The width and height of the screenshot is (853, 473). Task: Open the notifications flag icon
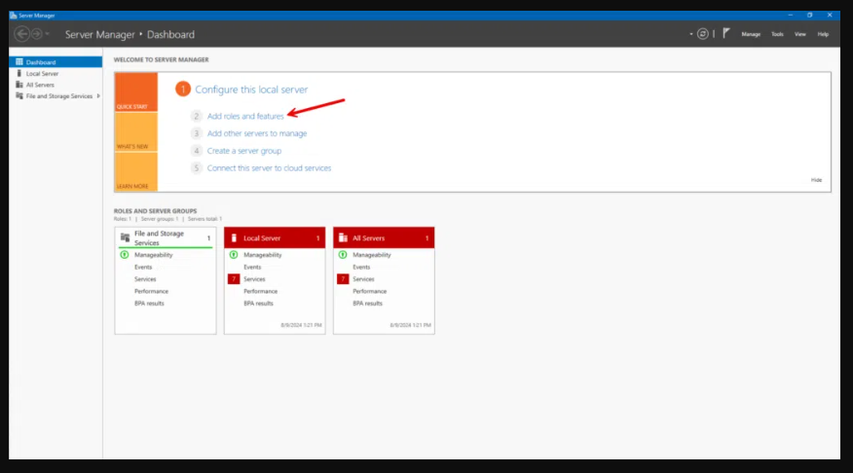pos(725,33)
